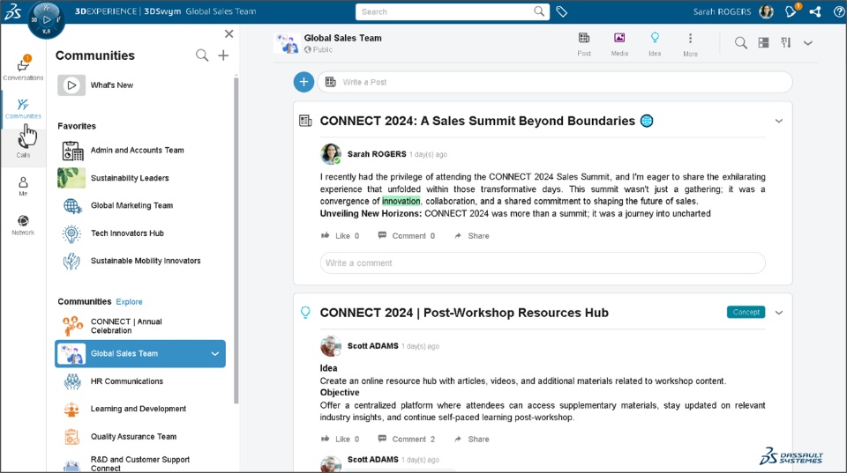The image size is (847, 473).
Task: Open Network in left sidebar
Action: click(23, 225)
